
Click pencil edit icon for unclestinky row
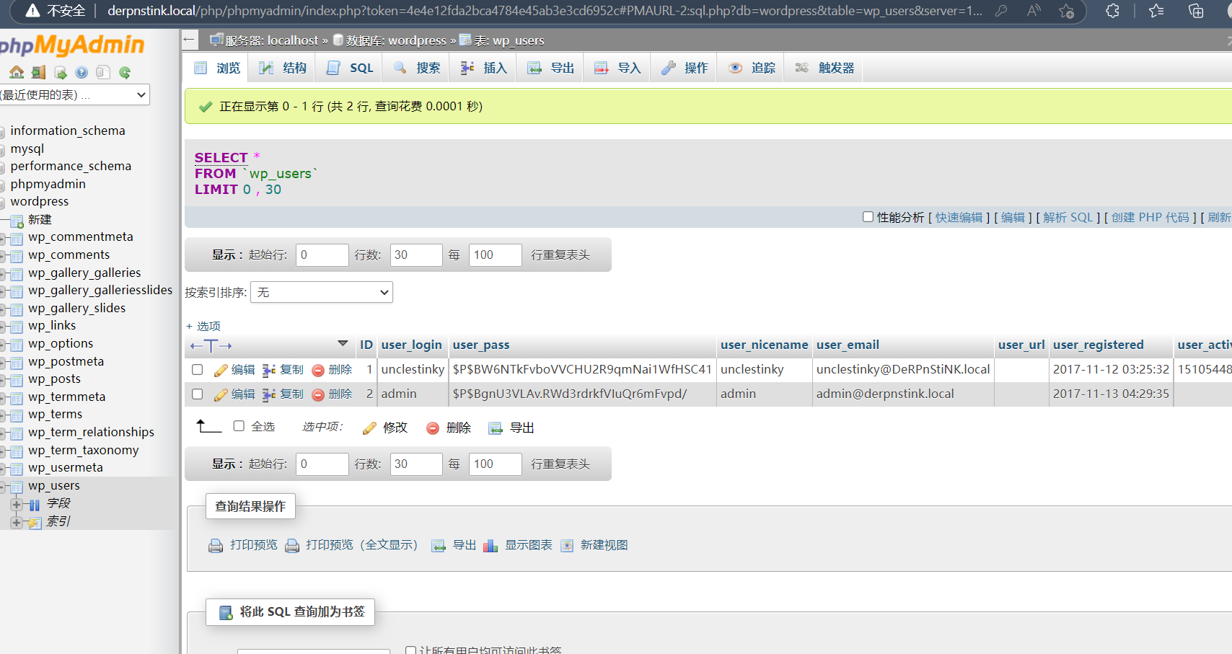coord(221,370)
